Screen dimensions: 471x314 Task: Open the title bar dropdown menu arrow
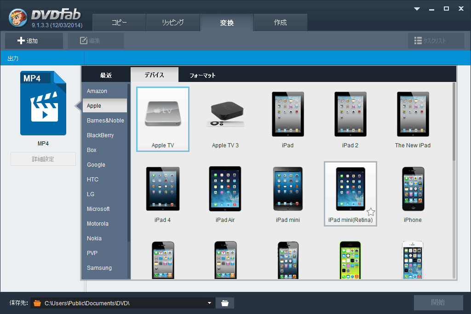417,9
